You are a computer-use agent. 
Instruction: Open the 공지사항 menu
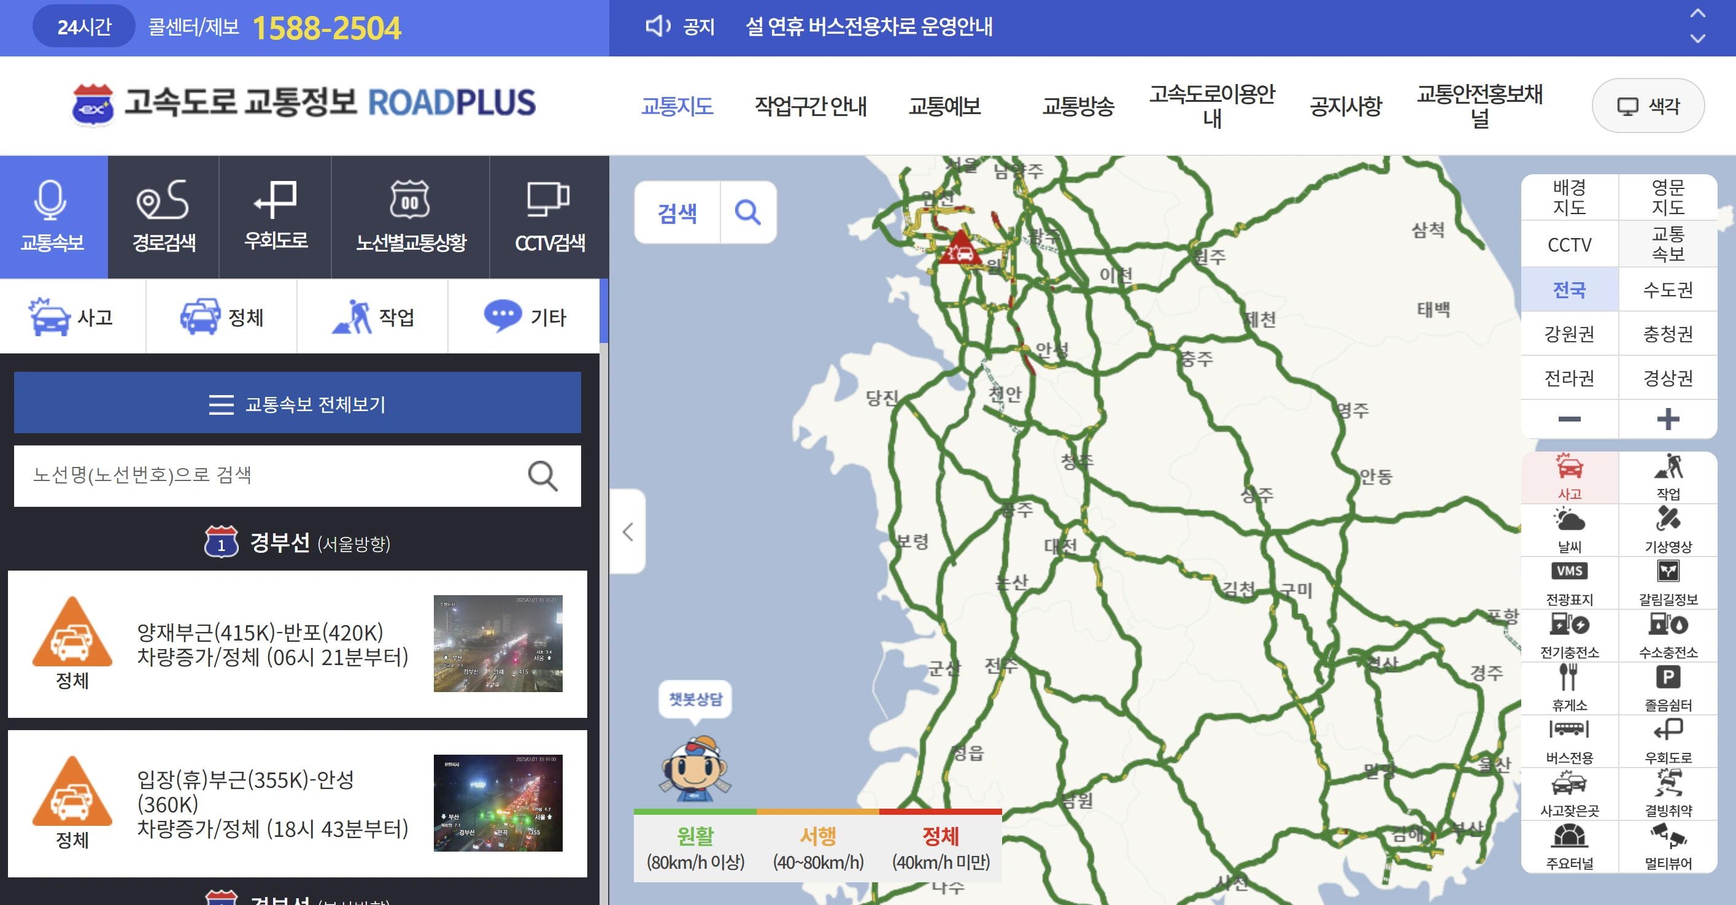point(1346,106)
